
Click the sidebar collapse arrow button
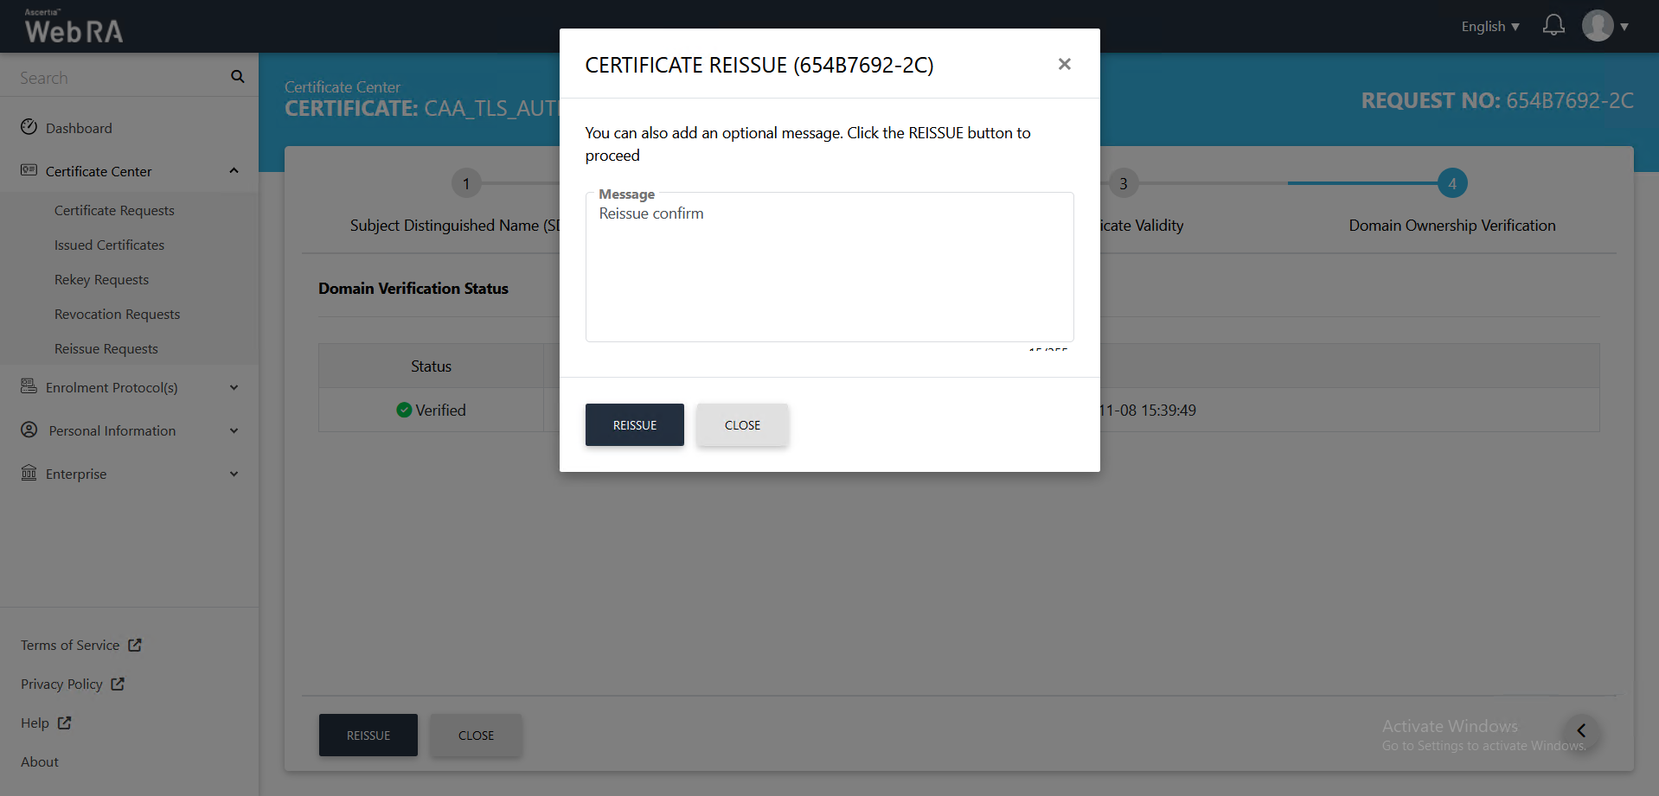tap(1580, 731)
